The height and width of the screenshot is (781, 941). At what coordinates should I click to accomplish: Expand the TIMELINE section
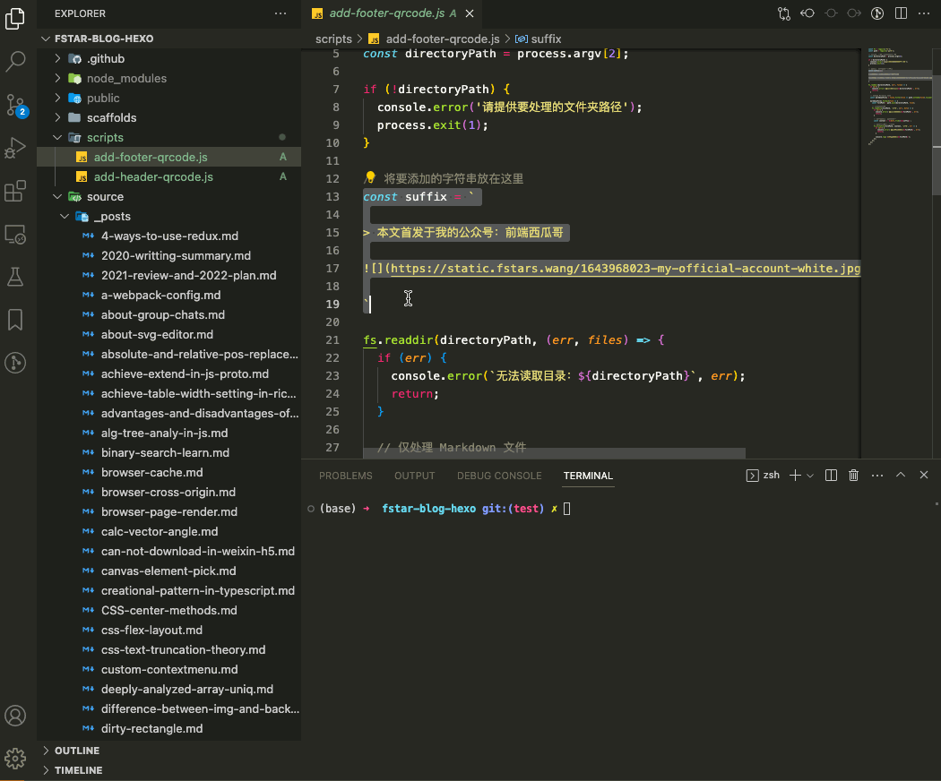pos(79,770)
